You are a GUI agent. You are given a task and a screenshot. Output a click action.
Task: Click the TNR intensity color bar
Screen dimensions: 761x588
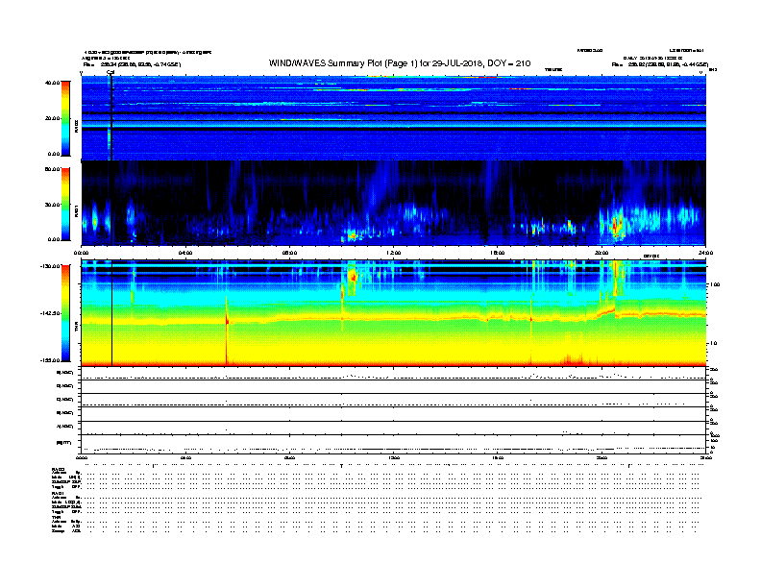tap(65, 313)
